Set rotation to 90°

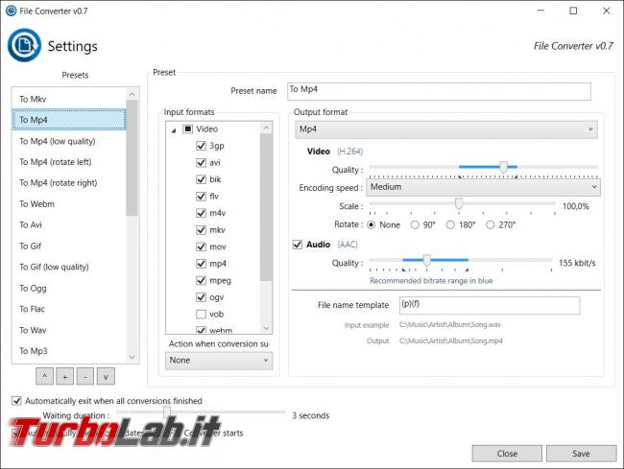[x=415, y=225]
